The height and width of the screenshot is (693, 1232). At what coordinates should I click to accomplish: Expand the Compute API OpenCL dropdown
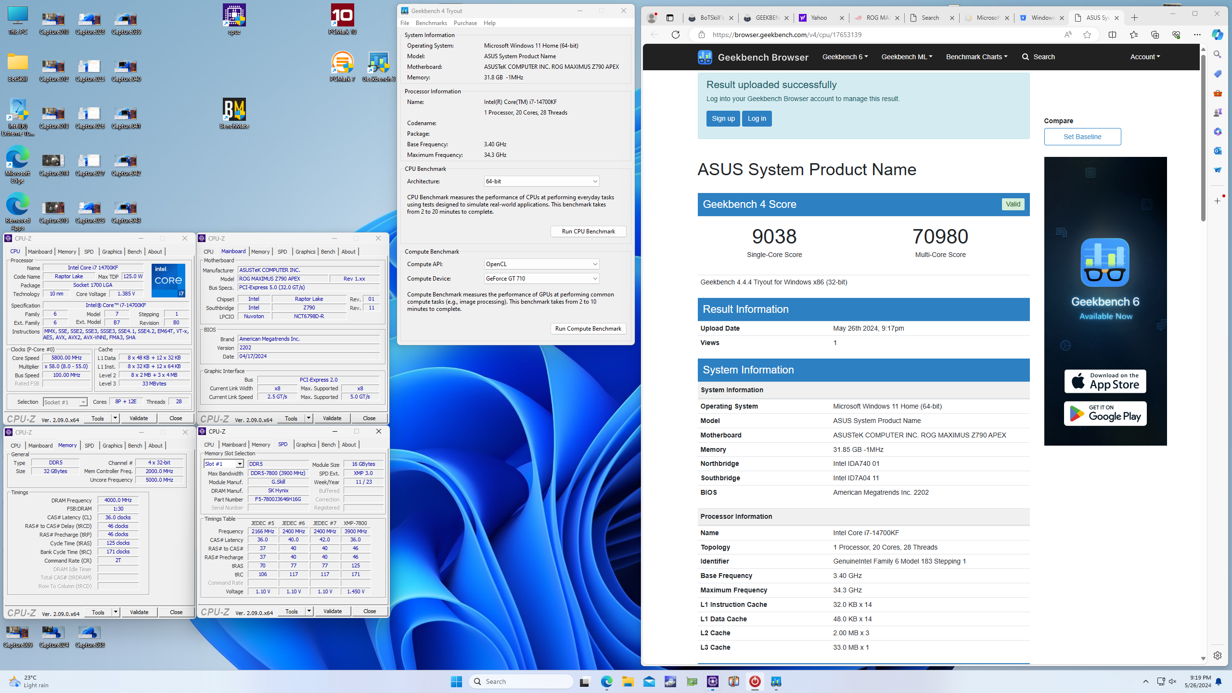pos(541,264)
